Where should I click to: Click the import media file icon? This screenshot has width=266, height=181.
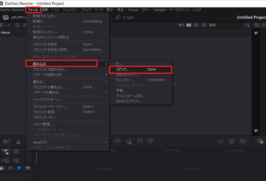[x=18, y=25]
